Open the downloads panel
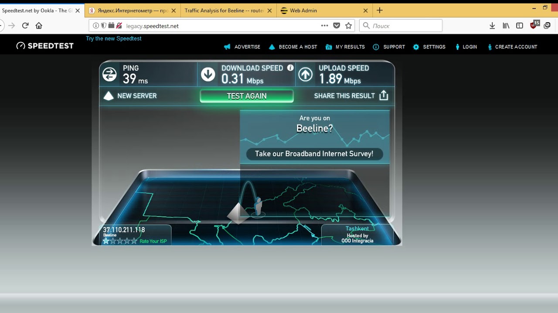 (x=492, y=26)
